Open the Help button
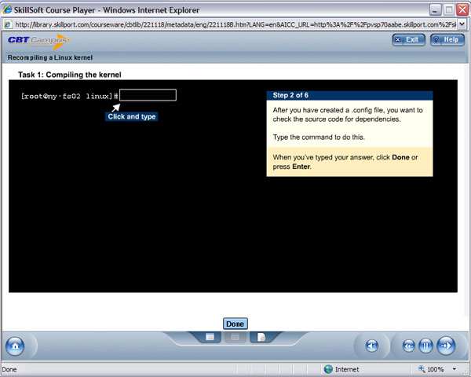 coord(447,39)
